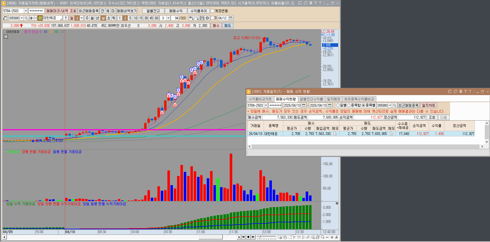Open account number dropdown in chart window
The image size is (490, 242).
[26, 11]
